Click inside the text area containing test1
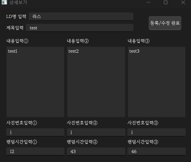This screenshot has width=191, height=162. tap(35, 82)
